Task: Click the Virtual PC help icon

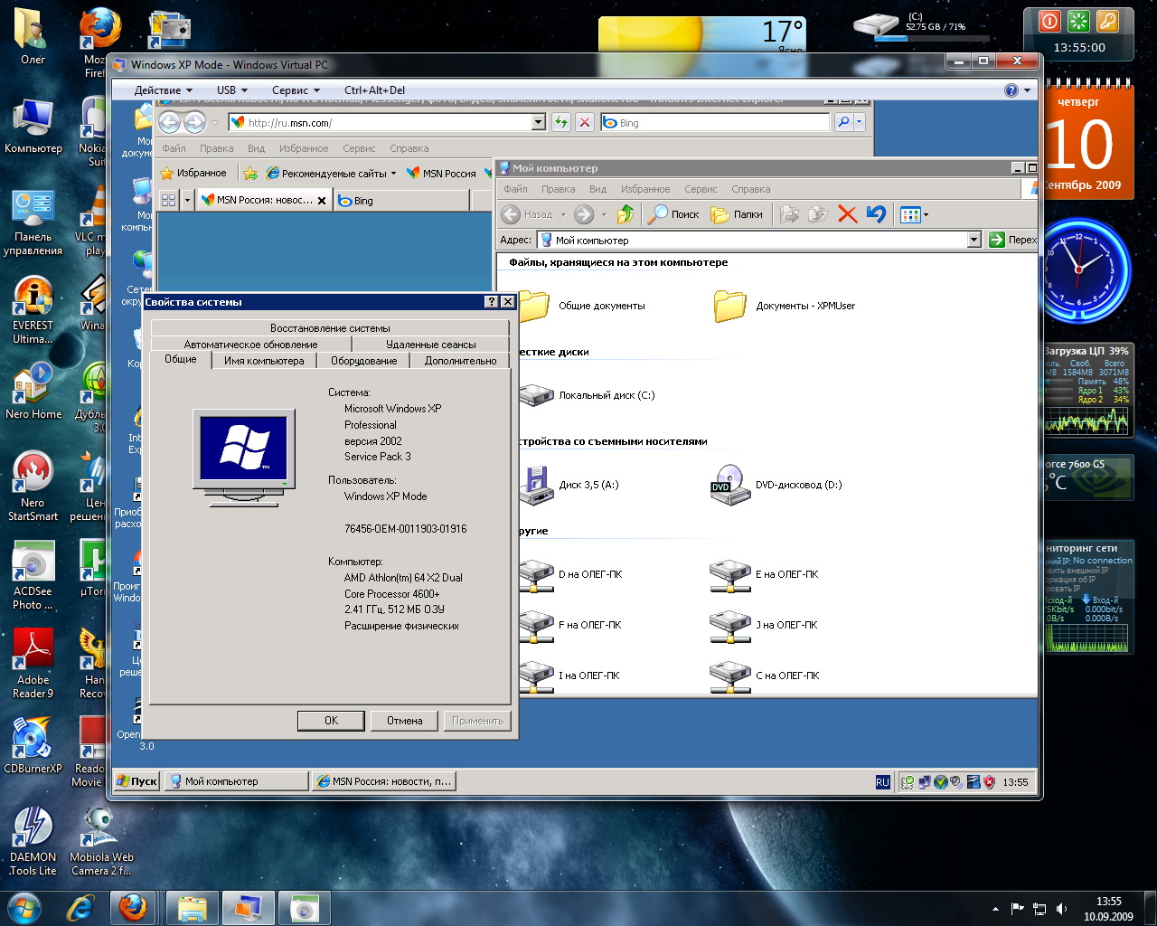Action: 1011,90
